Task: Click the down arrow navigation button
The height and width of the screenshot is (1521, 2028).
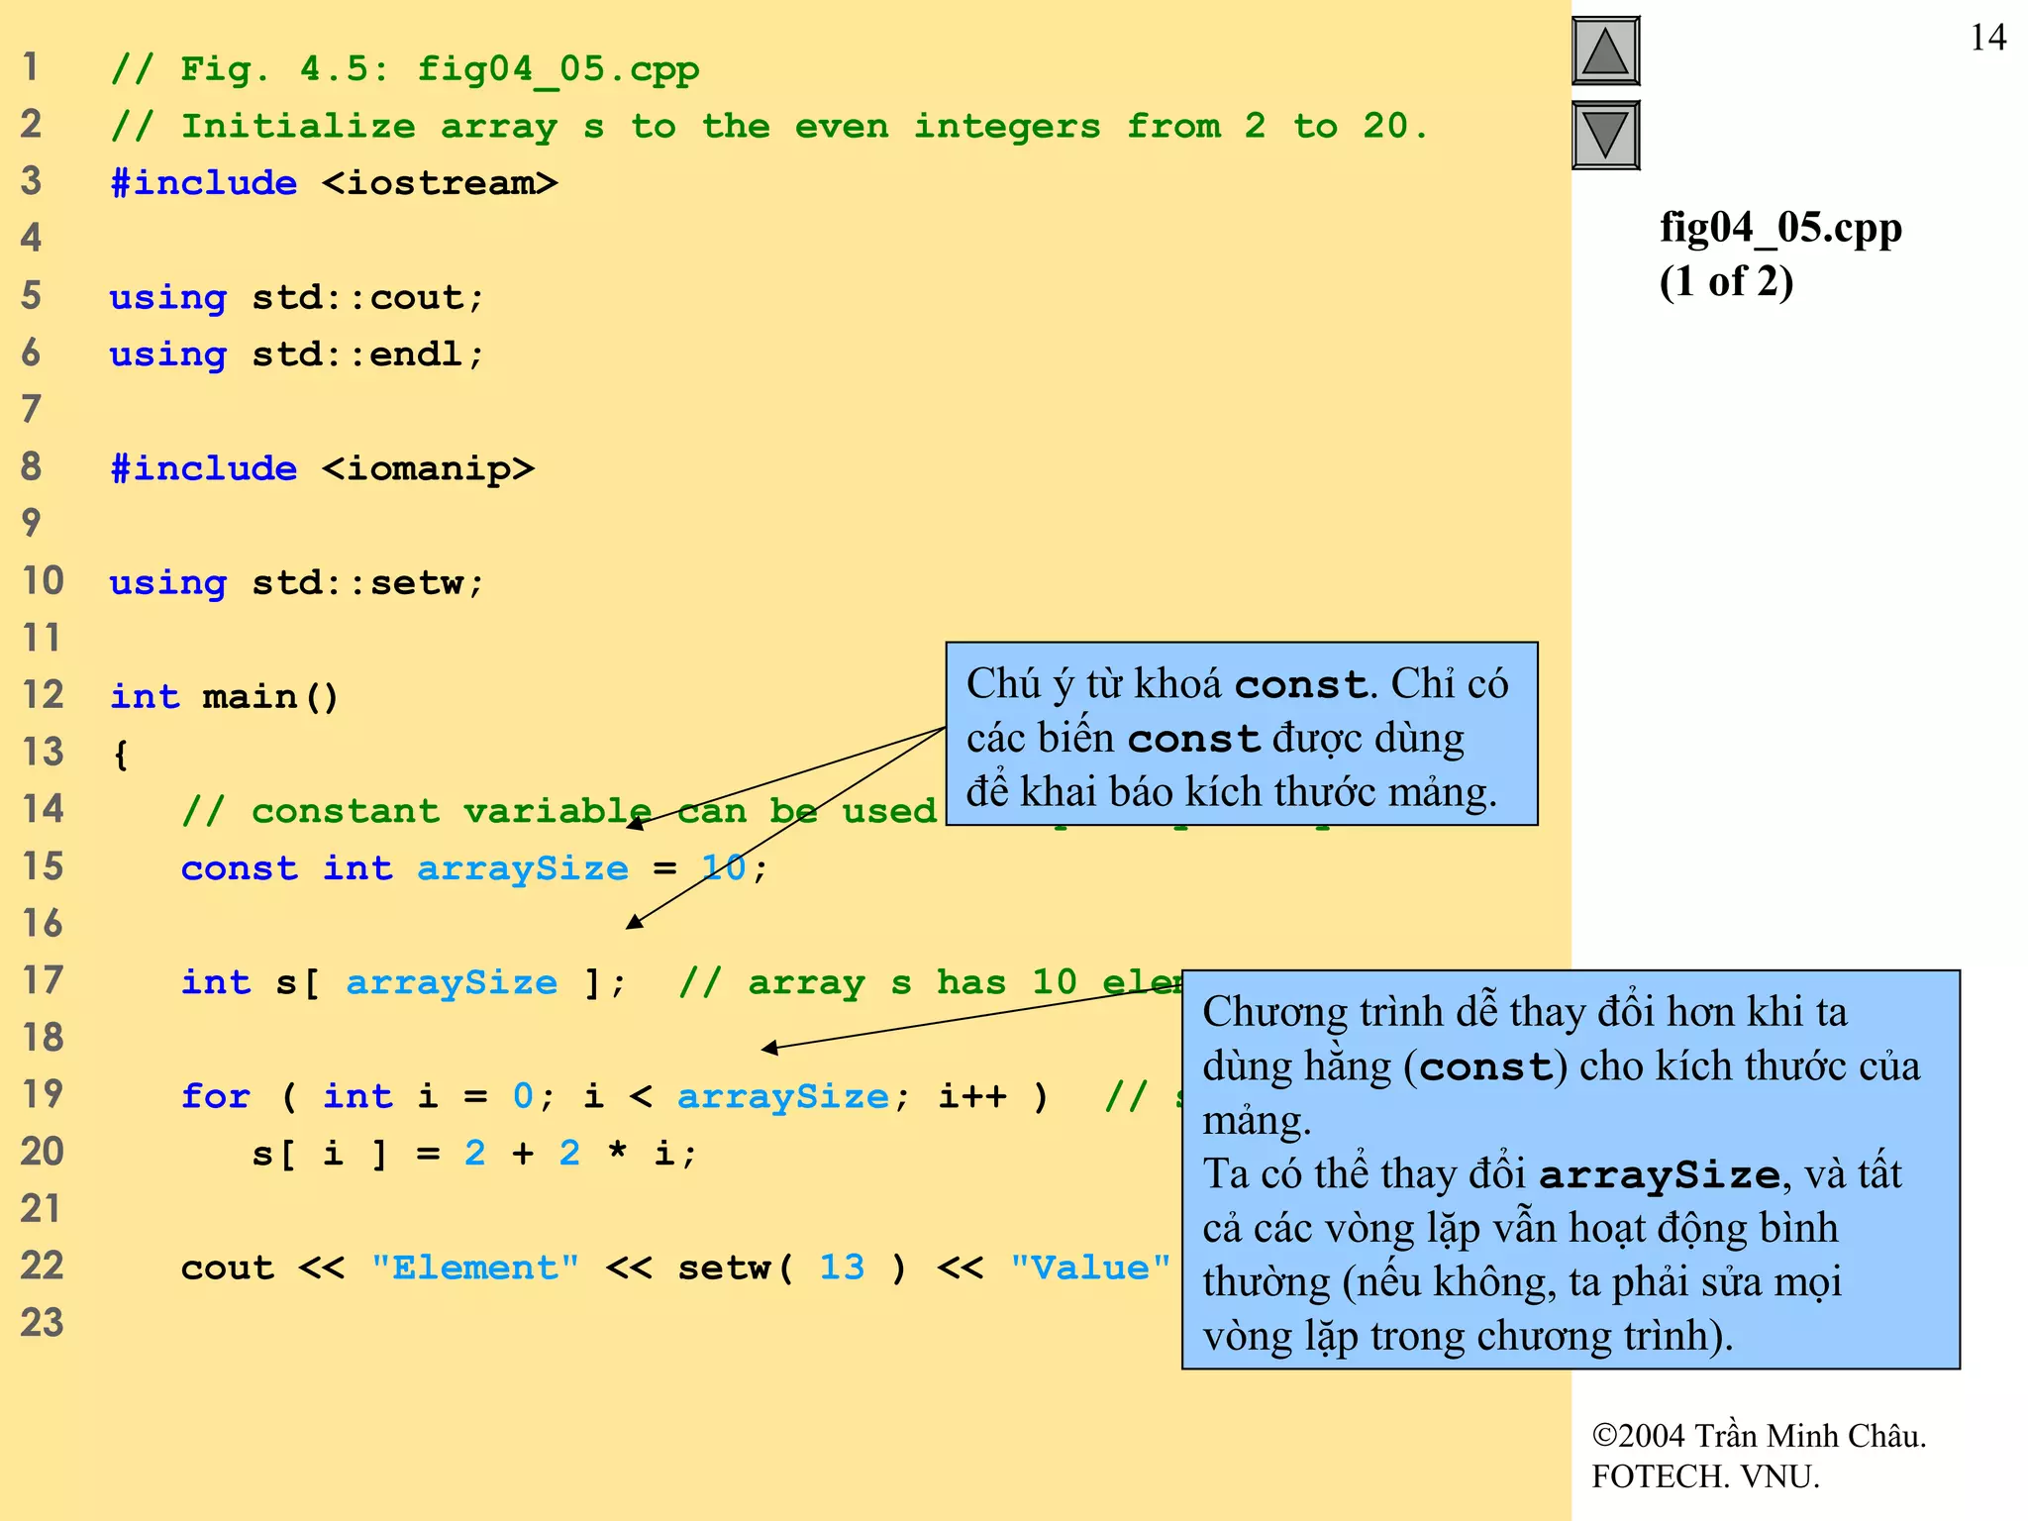Action: pos(1605,136)
